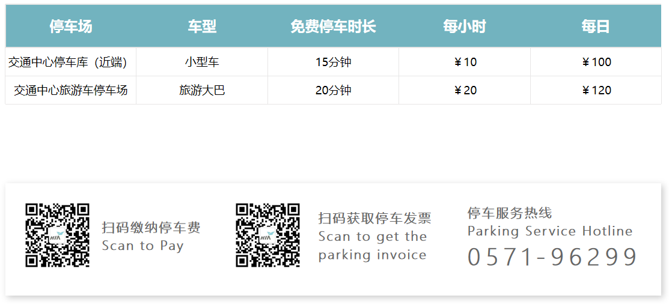The image size is (669, 304).
Task: Click the Scan to Pay QR code
Action: (x=57, y=235)
